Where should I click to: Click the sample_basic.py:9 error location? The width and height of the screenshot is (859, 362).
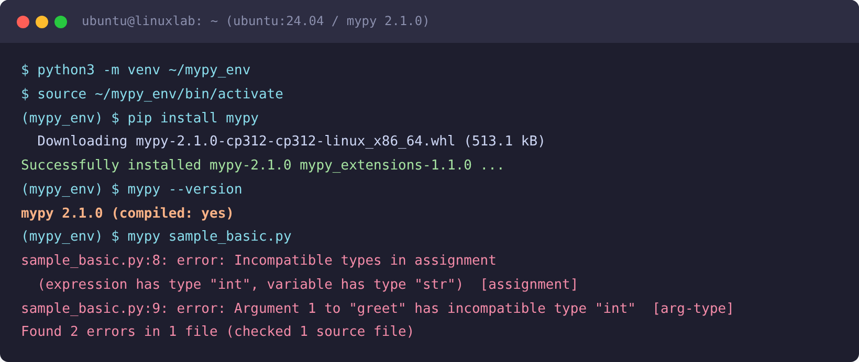94,309
